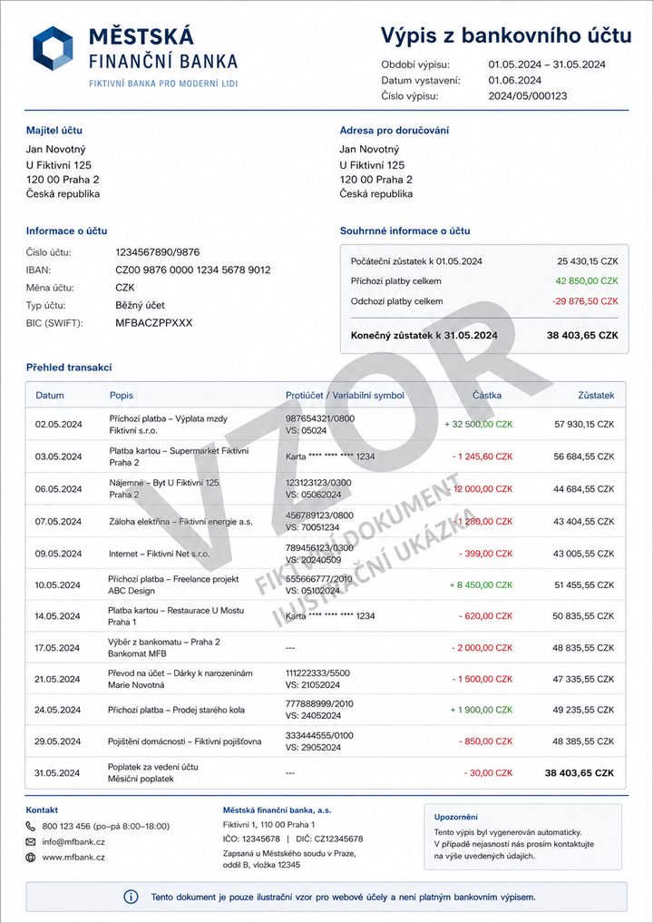Image resolution: width=653 pixels, height=923 pixels.
Task: Click balance 43 404,55 CZK
Action: coord(583,521)
